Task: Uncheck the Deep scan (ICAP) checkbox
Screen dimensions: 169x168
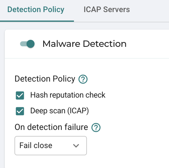Action: pos(20,111)
